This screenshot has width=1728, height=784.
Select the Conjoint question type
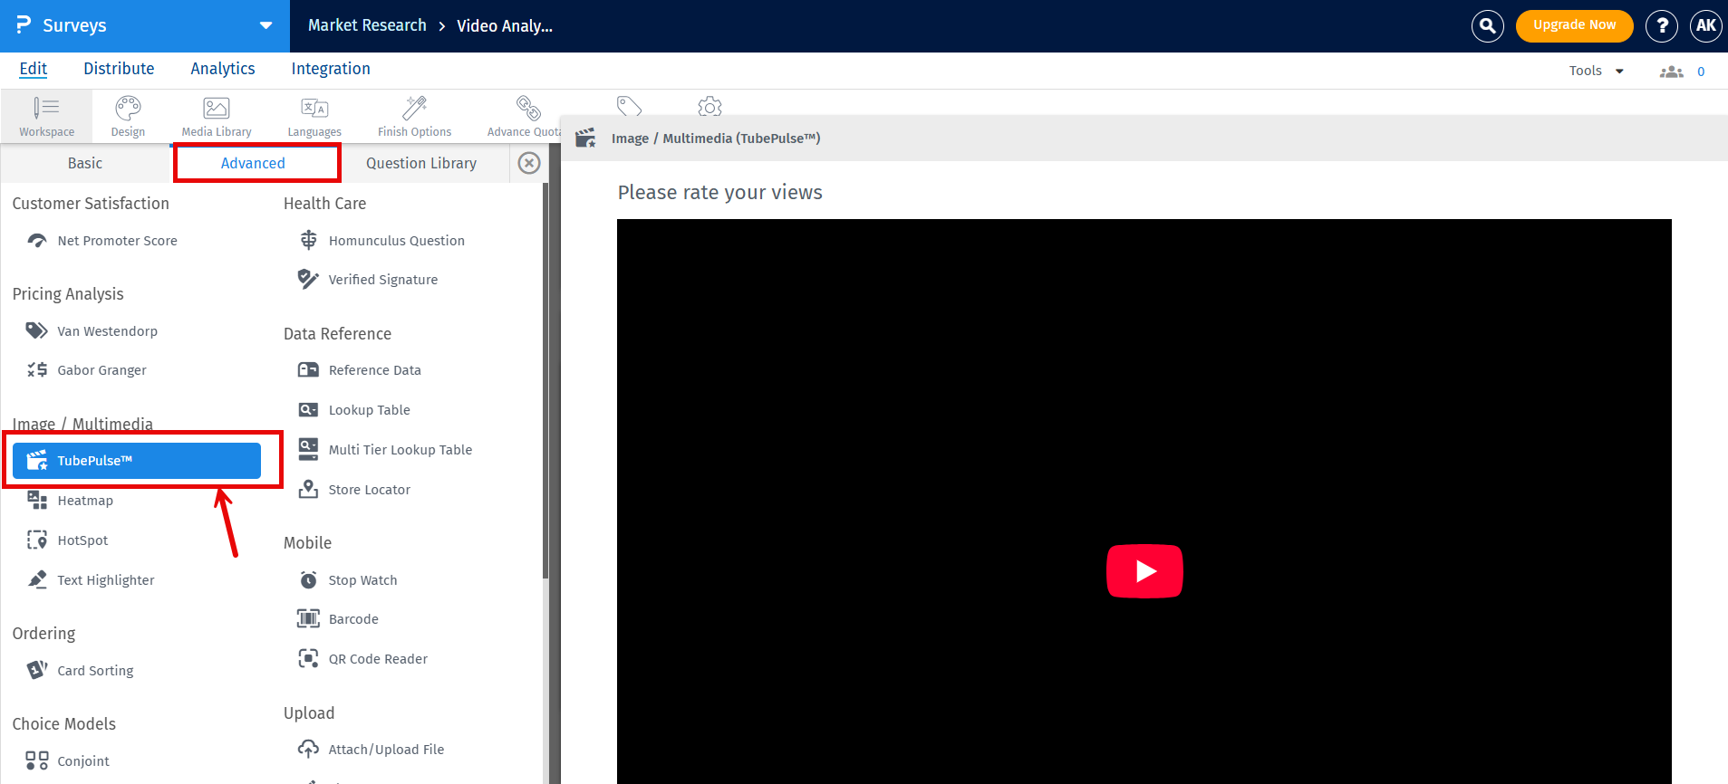point(82,761)
